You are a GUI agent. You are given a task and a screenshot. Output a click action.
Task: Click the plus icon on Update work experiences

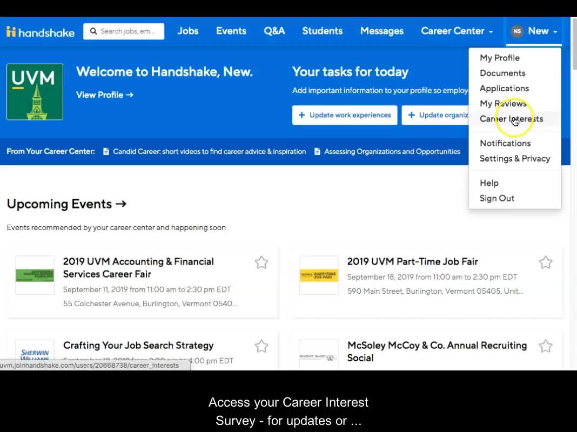(x=302, y=115)
